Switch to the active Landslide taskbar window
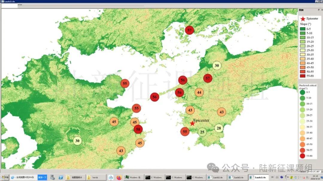 [258, 177]
